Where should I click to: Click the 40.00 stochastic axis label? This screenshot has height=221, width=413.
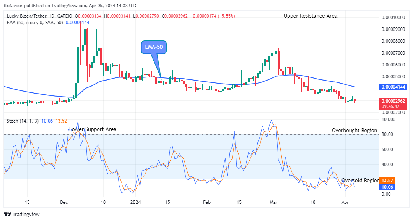point(387,165)
